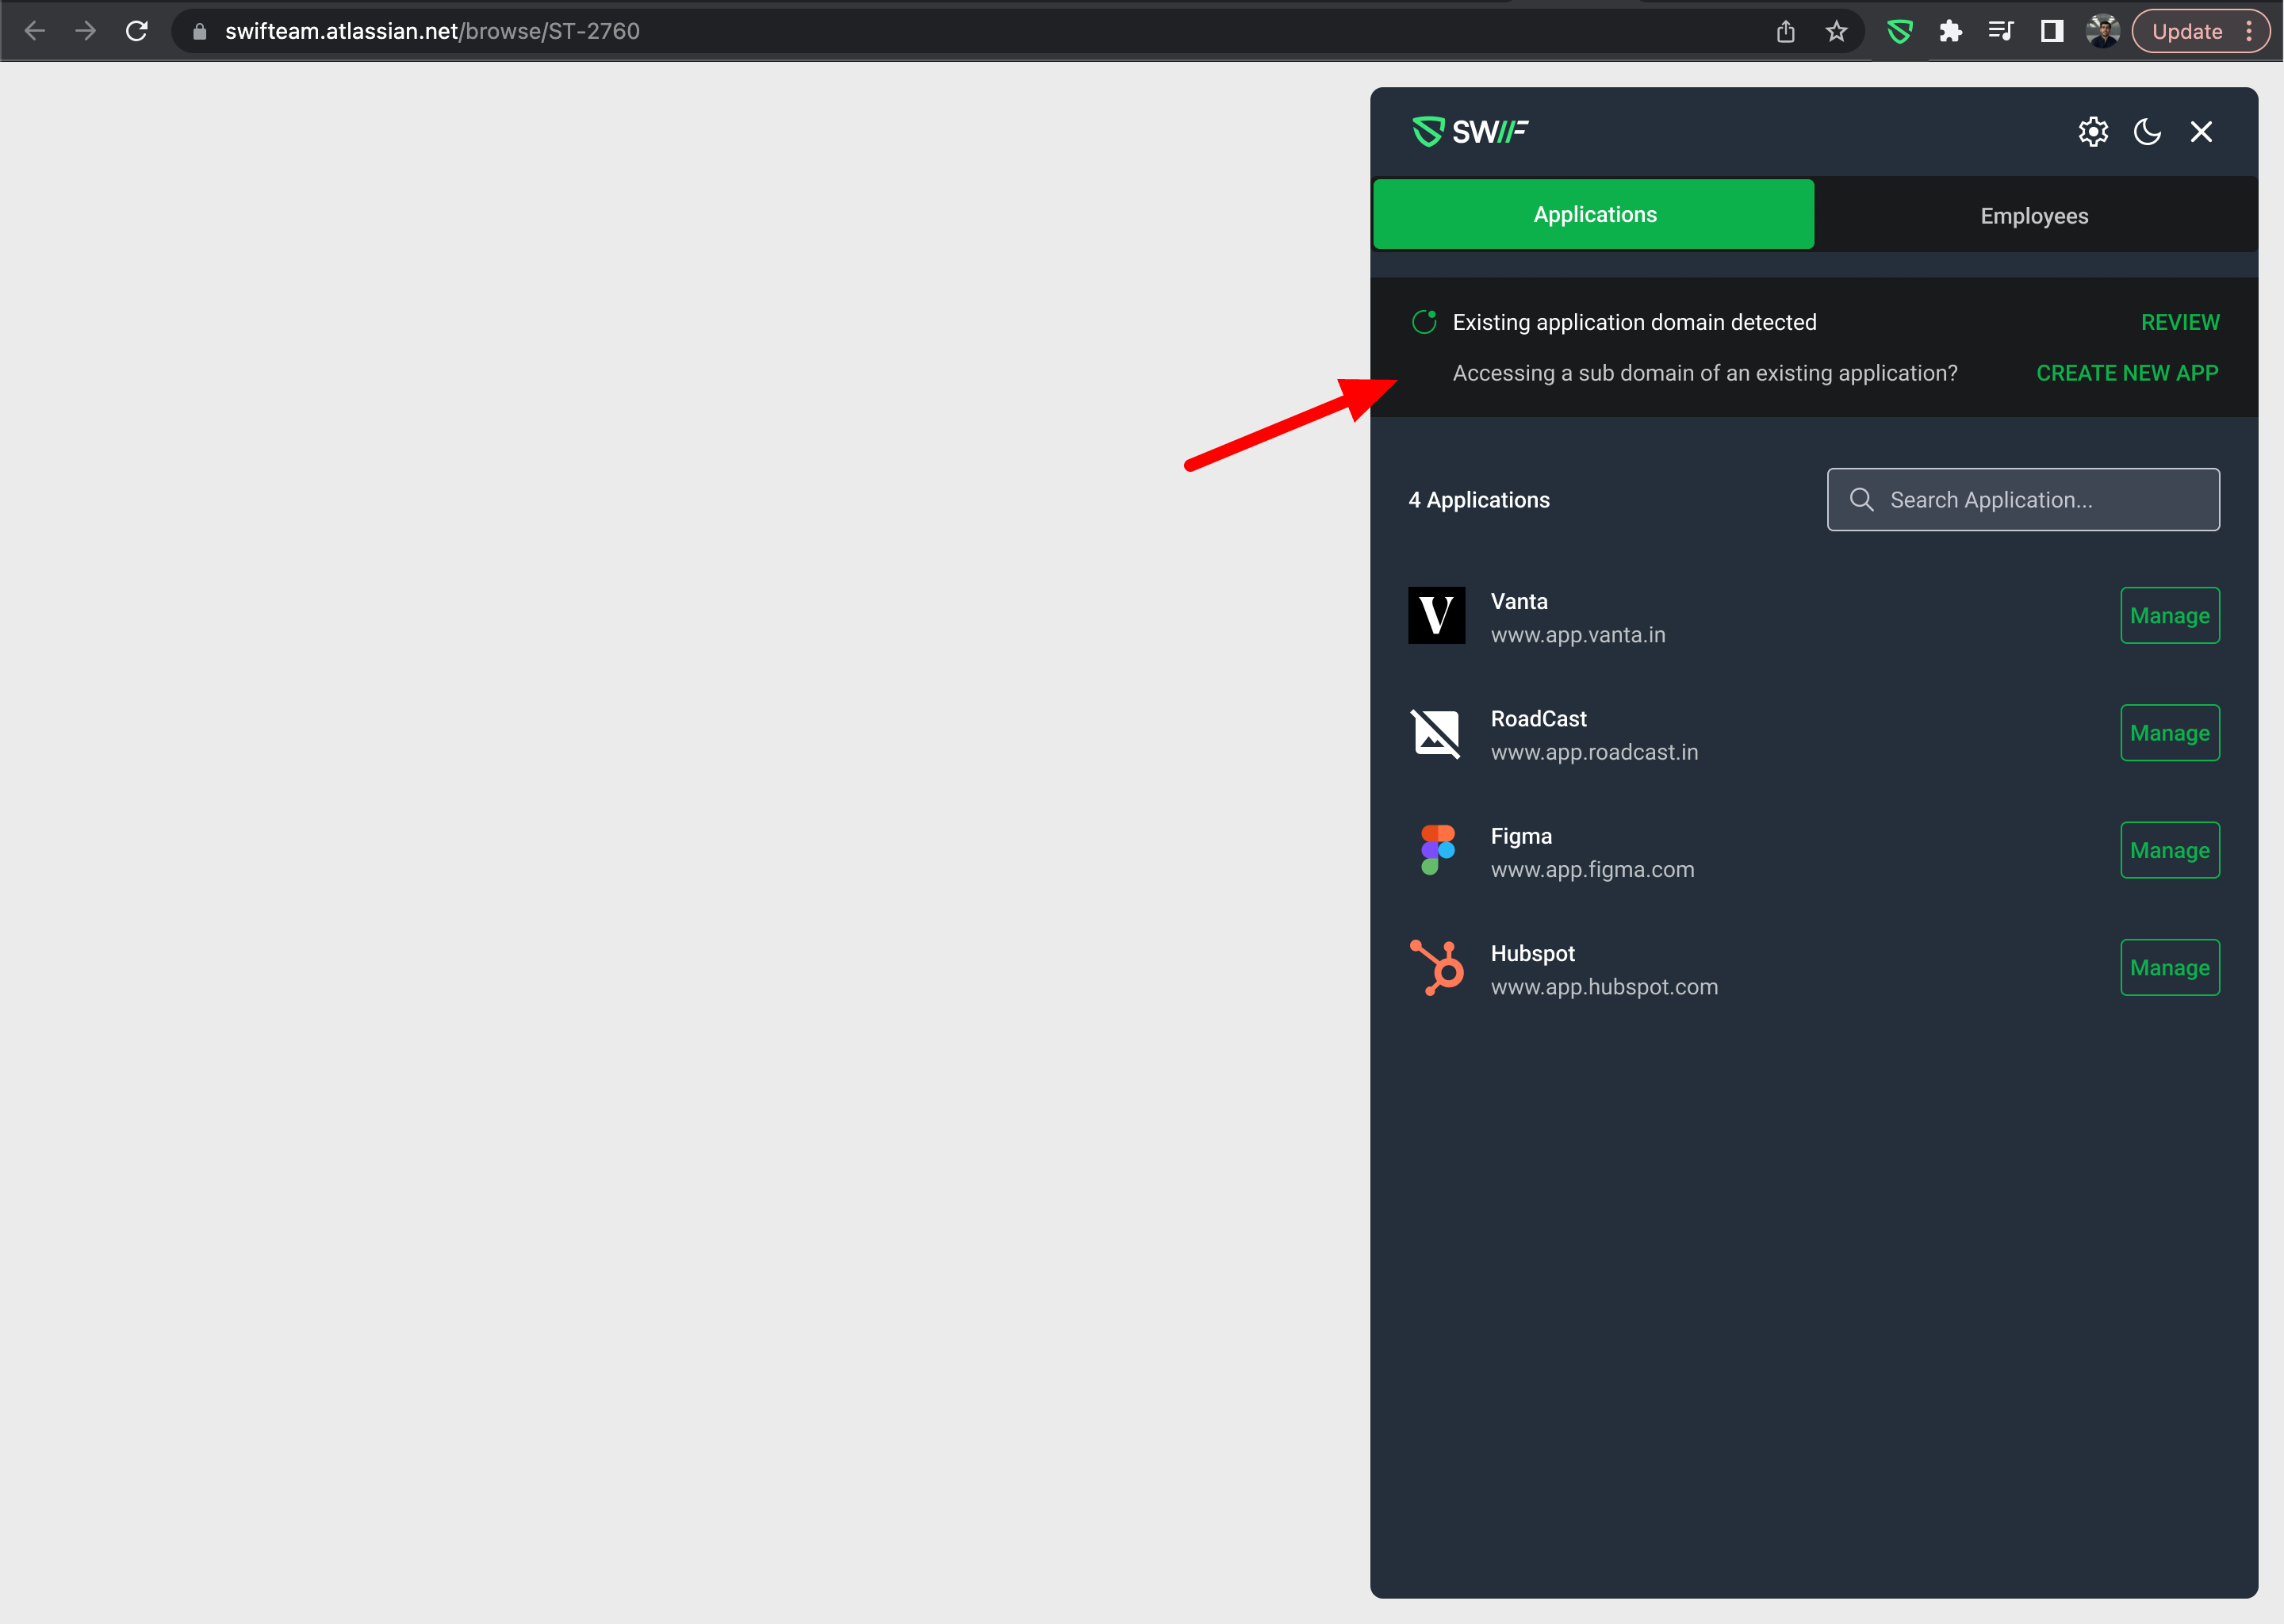Open the media controls icon
This screenshot has height=1624, width=2284.
pyautogui.click(x=2000, y=31)
